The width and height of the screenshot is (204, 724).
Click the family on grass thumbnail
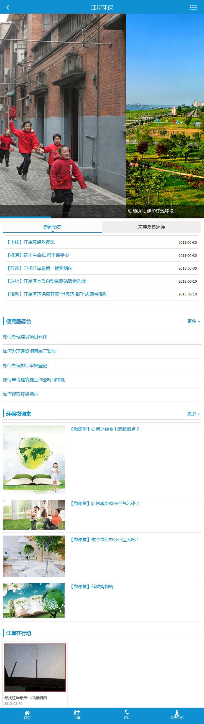pyautogui.click(x=34, y=515)
